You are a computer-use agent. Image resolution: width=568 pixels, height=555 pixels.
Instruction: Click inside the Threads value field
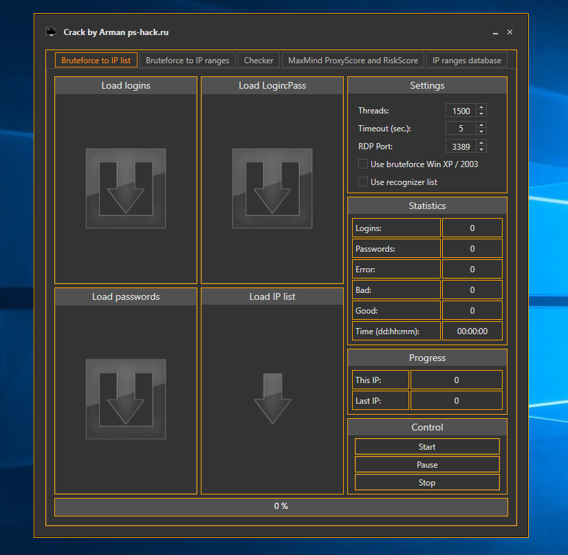(460, 110)
